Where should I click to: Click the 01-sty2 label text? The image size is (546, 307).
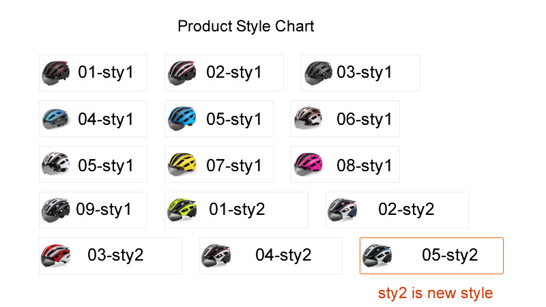coord(237,209)
